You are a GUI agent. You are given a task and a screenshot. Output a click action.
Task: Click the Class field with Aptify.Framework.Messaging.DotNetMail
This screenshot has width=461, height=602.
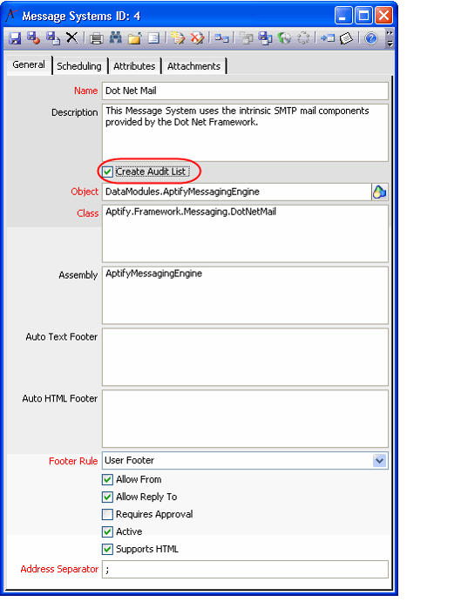[x=245, y=233]
